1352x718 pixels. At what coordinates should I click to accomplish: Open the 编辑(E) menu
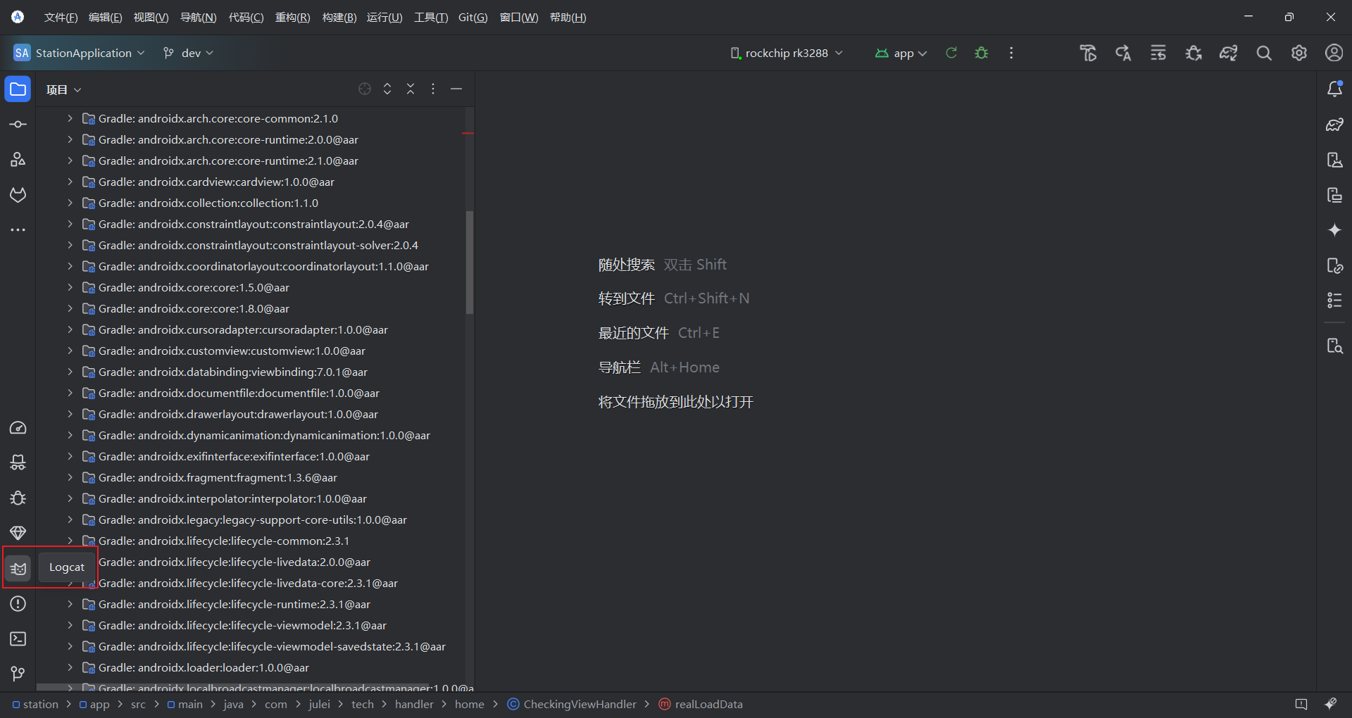105,18
